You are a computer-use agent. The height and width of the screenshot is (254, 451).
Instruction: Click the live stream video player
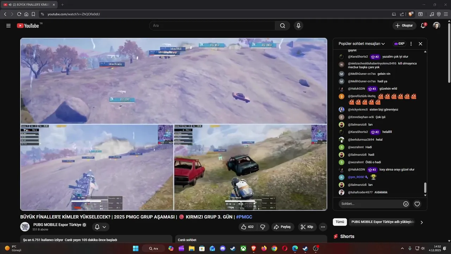point(174,124)
